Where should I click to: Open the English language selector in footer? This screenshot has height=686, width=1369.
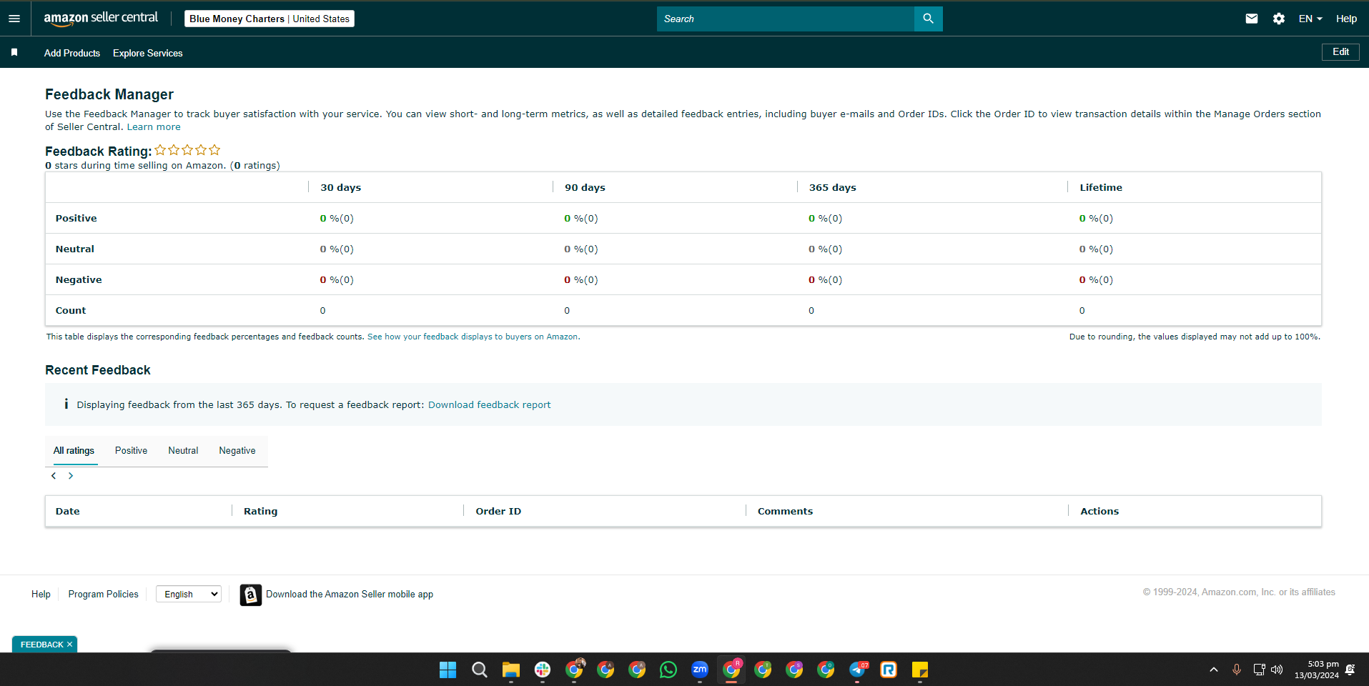[189, 594]
